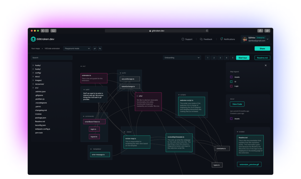
Task: Click the browser share icon
Action: [260, 31]
